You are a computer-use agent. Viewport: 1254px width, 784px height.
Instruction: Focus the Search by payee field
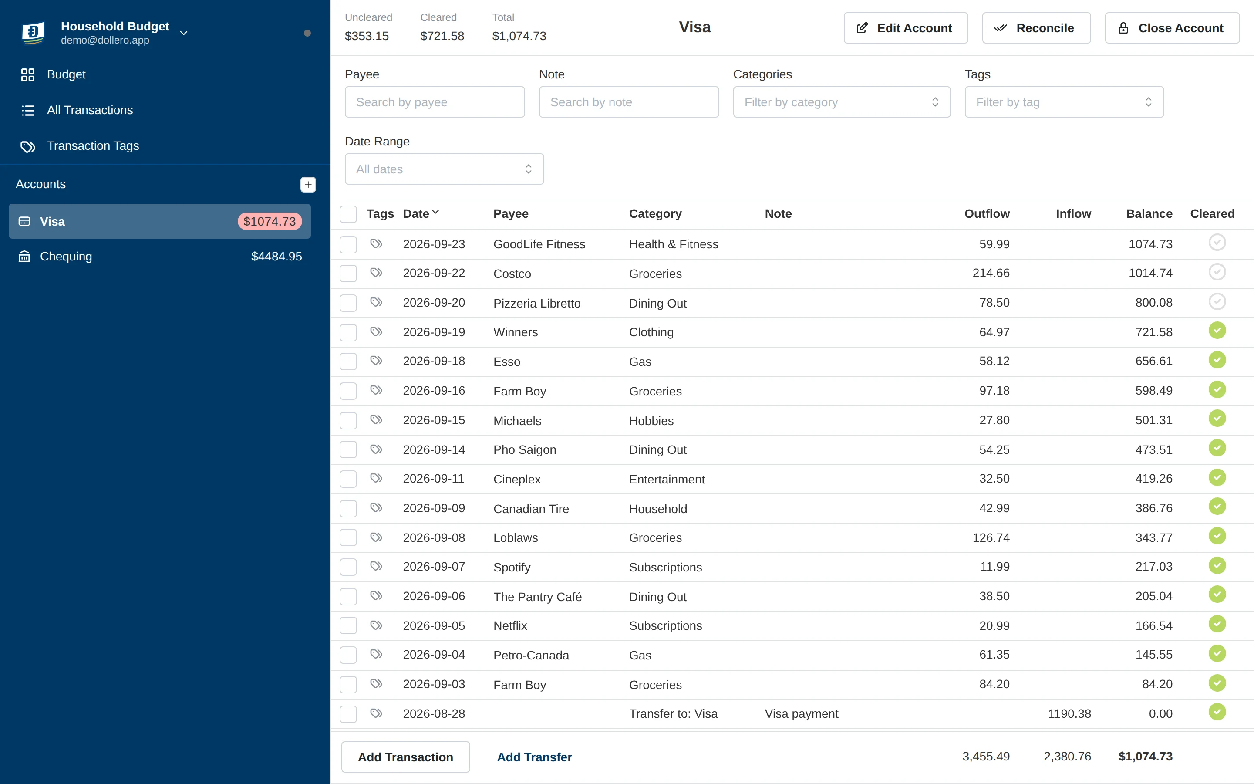[x=435, y=102]
